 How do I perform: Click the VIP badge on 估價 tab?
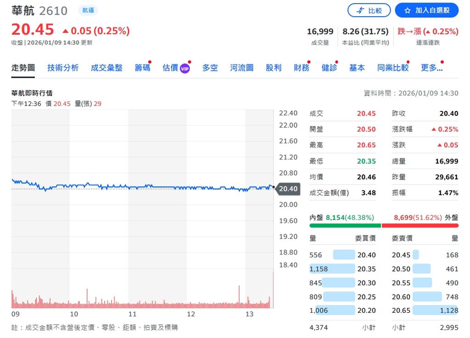[185, 67]
